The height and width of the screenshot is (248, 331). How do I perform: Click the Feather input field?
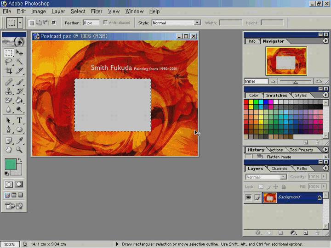coord(91,23)
